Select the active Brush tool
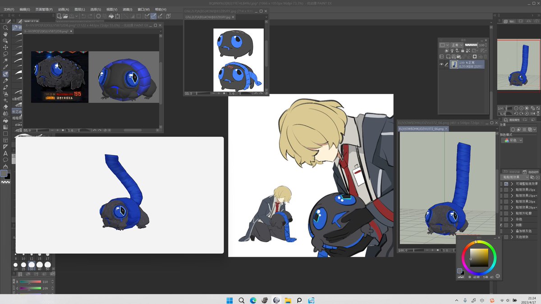 pos(5,74)
